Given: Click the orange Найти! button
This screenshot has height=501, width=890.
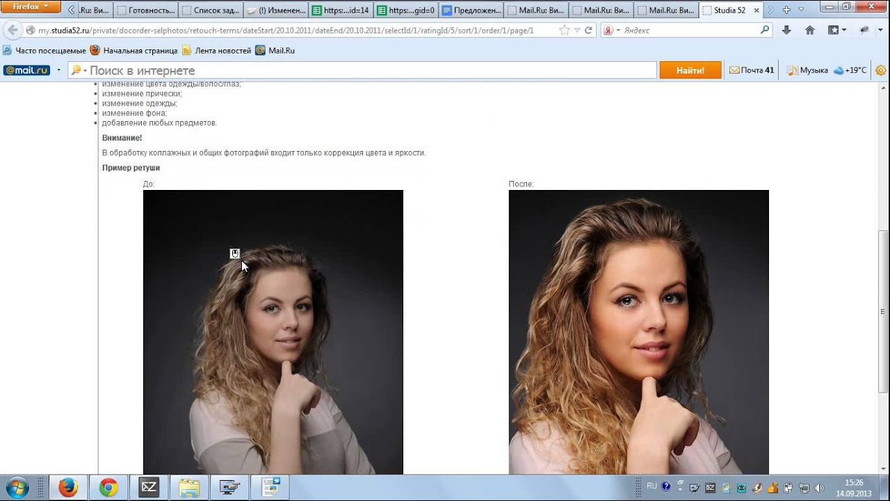Looking at the screenshot, I should coord(690,70).
